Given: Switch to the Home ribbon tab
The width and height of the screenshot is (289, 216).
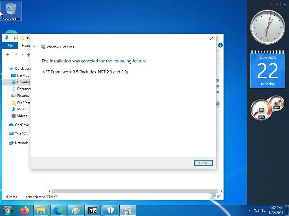Looking at the screenshot, I should coord(26,46).
